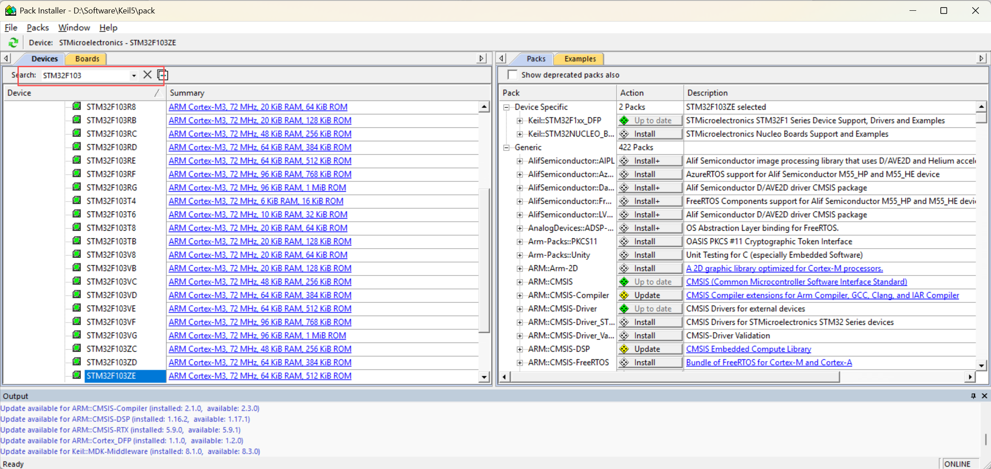This screenshot has height=469, width=991.
Task: Pin the Output panel
Action: tap(973, 396)
